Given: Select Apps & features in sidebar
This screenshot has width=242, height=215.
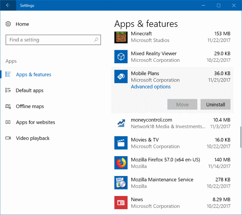Looking at the screenshot, I should pos(34,75).
